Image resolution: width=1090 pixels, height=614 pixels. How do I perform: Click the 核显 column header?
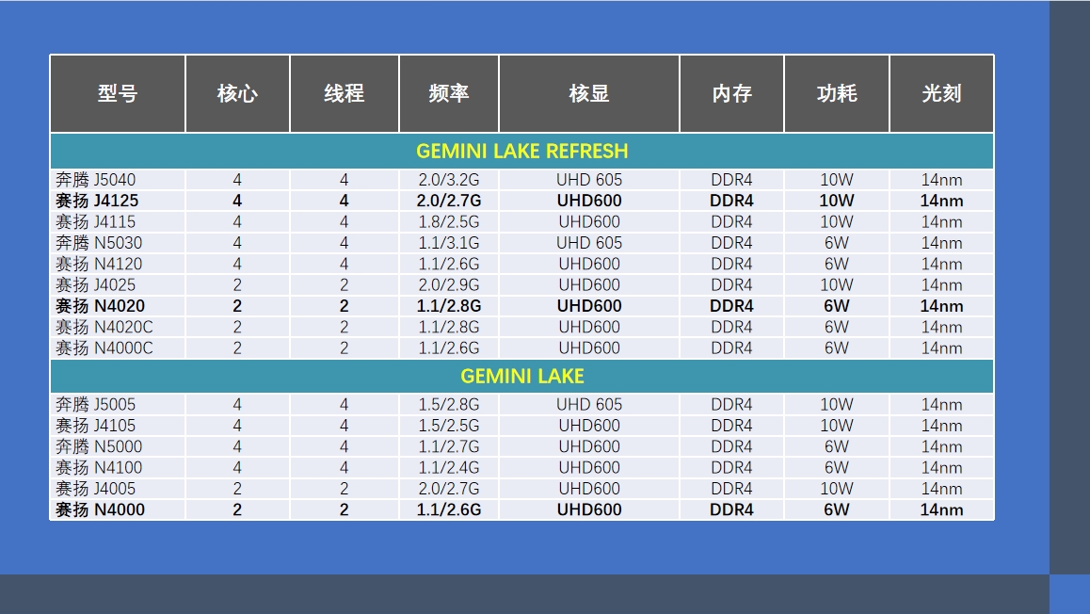(x=589, y=93)
